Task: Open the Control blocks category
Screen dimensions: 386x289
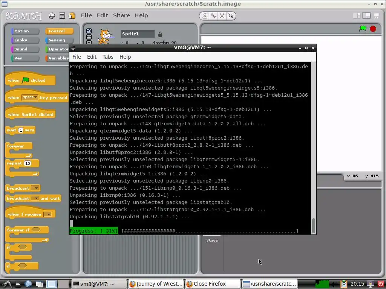Action: tap(59, 31)
